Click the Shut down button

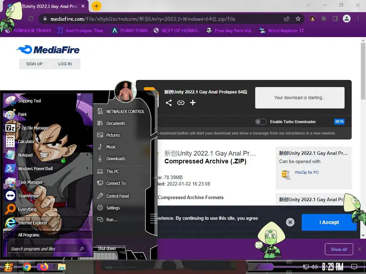click(107, 249)
